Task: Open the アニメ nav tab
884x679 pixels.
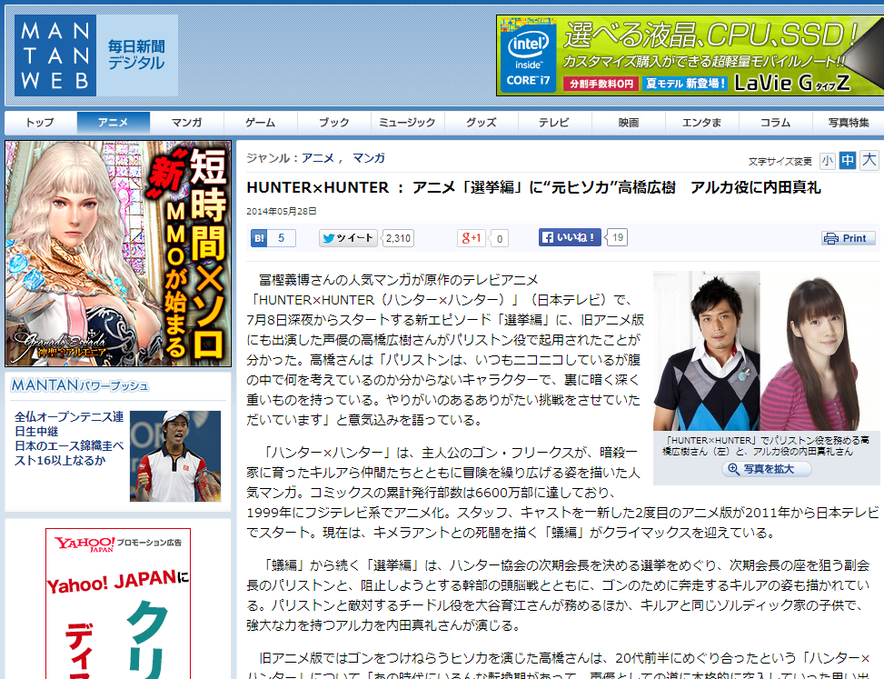Action: click(x=114, y=123)
